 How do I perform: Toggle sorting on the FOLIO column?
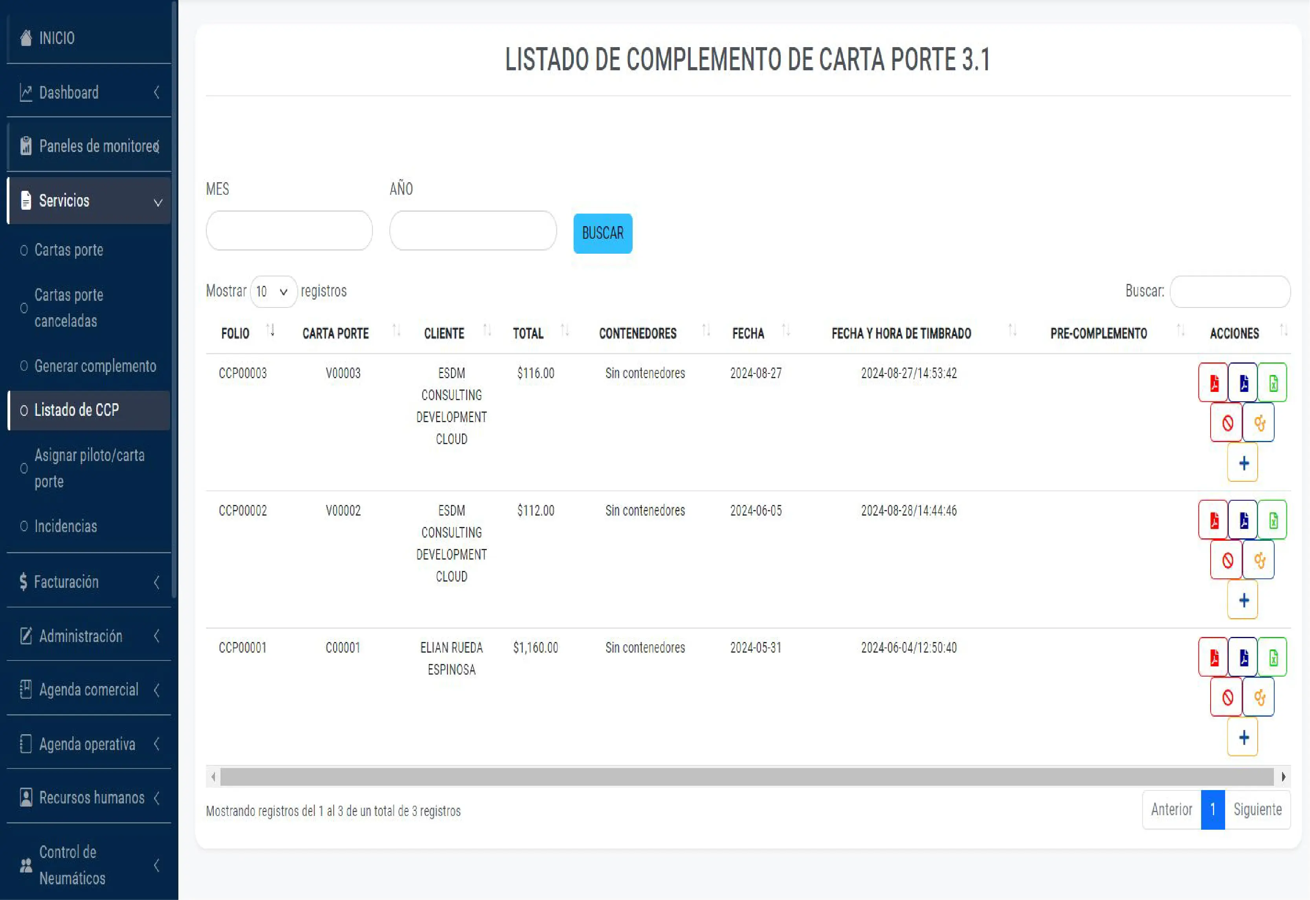pos(272,331)
